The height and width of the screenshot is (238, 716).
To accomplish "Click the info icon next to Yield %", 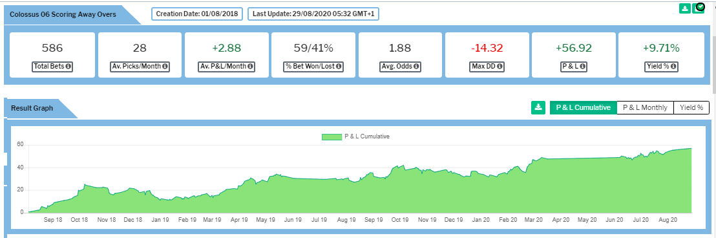I will pyautogui.click(x=673, y=67).
